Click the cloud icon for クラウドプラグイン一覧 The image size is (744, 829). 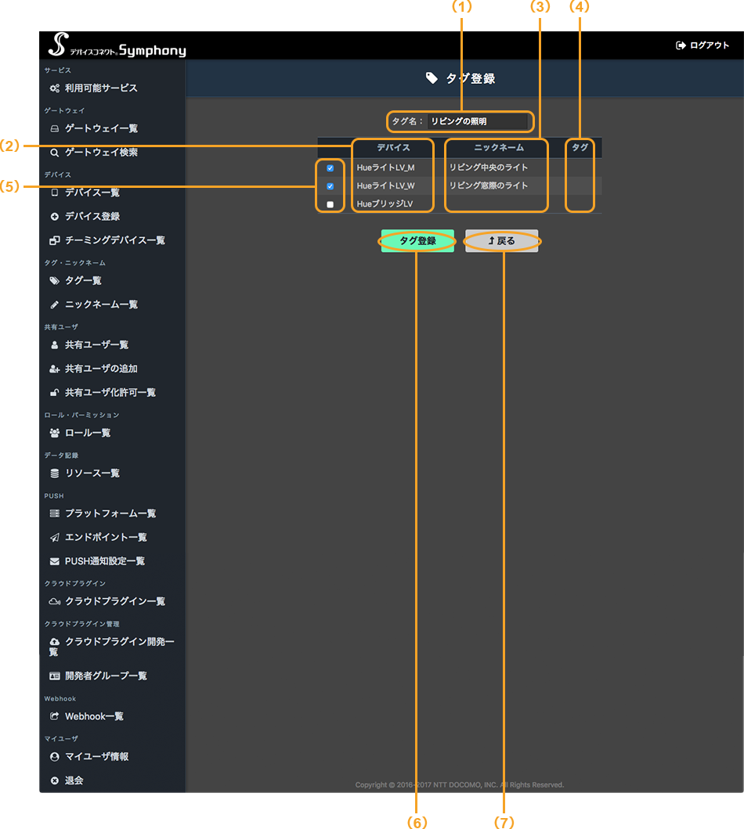tap(55, 602)
